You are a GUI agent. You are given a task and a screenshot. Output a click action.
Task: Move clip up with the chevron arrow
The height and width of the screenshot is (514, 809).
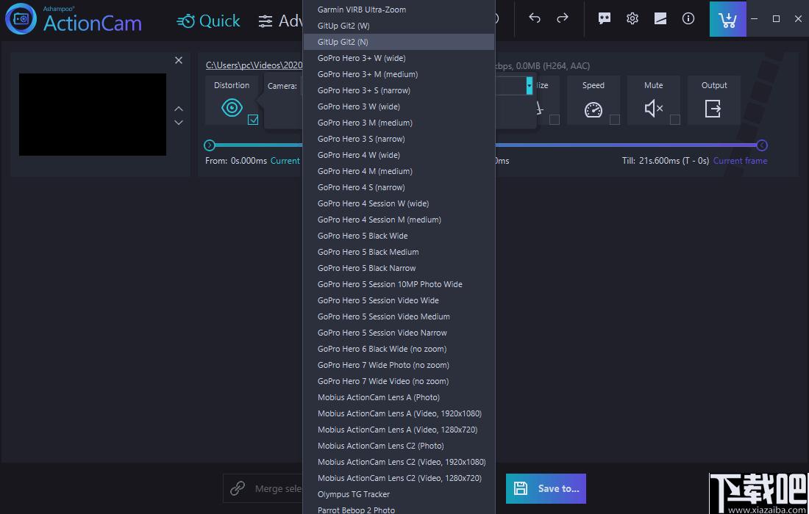tap(179, 109)
